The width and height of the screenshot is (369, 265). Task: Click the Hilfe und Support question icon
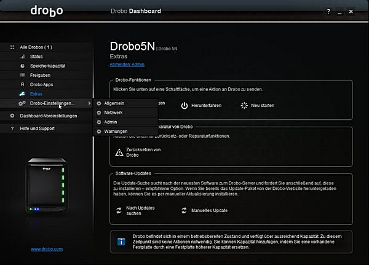coord(12,129)
